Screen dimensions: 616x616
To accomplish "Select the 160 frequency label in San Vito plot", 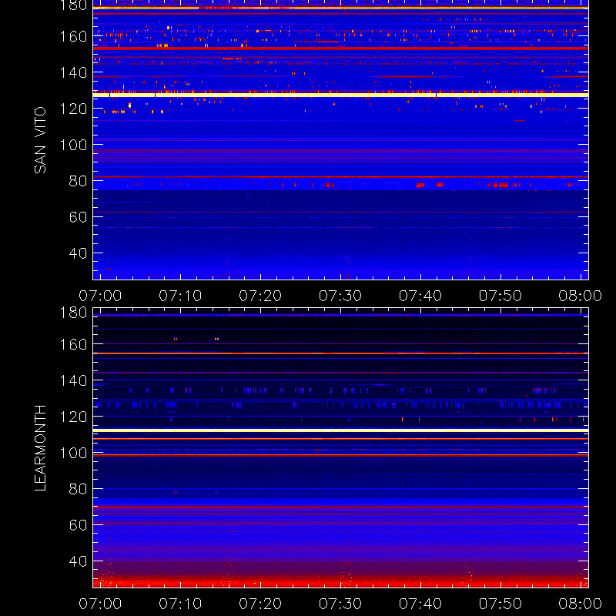I will pos(73,36).
